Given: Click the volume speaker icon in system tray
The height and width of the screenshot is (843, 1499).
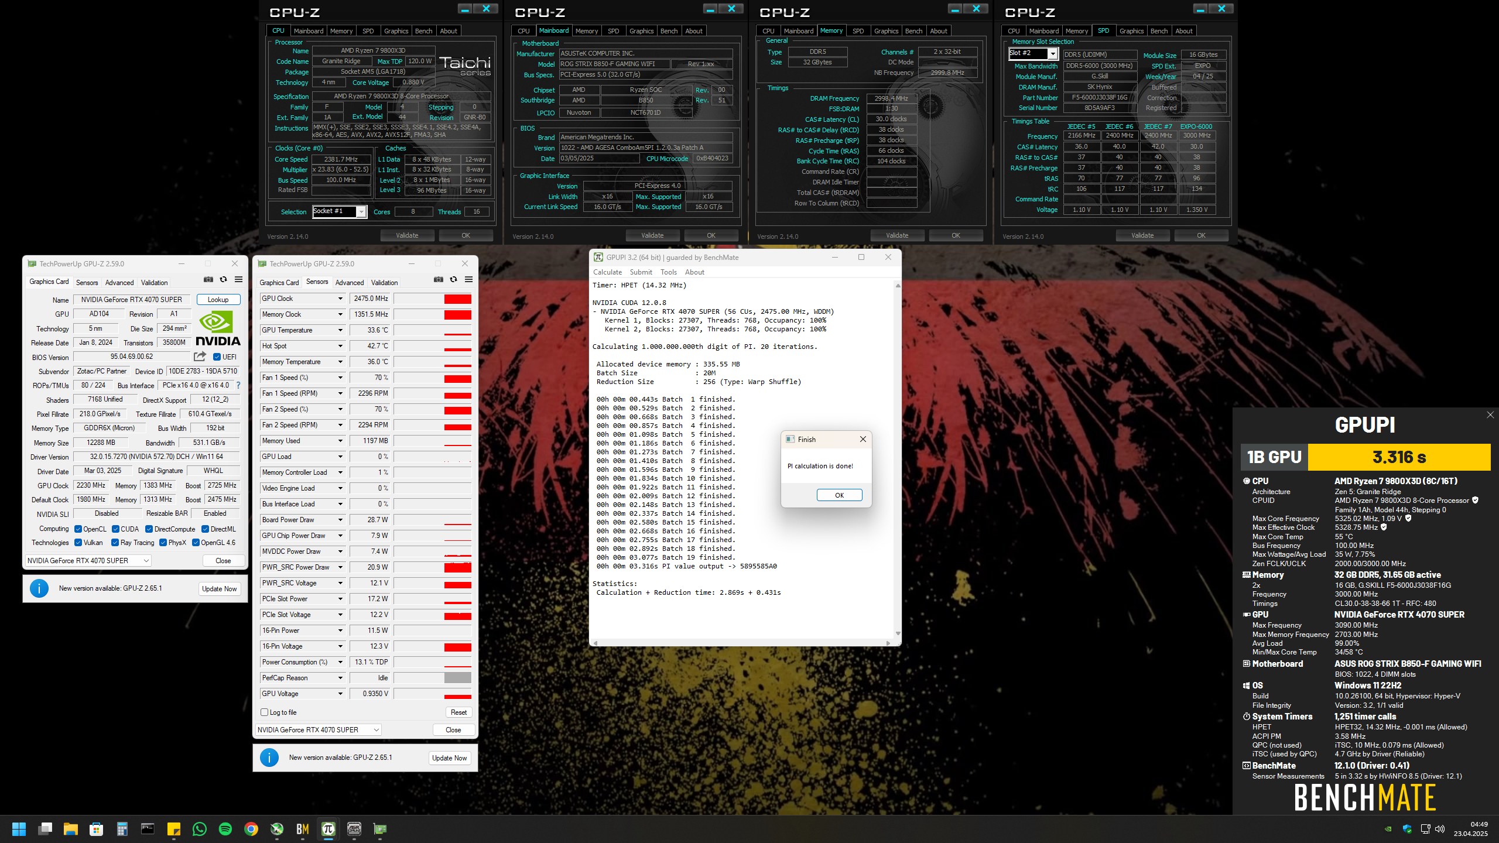Looking at the screenshot, I should click(x=1440, y=829).
